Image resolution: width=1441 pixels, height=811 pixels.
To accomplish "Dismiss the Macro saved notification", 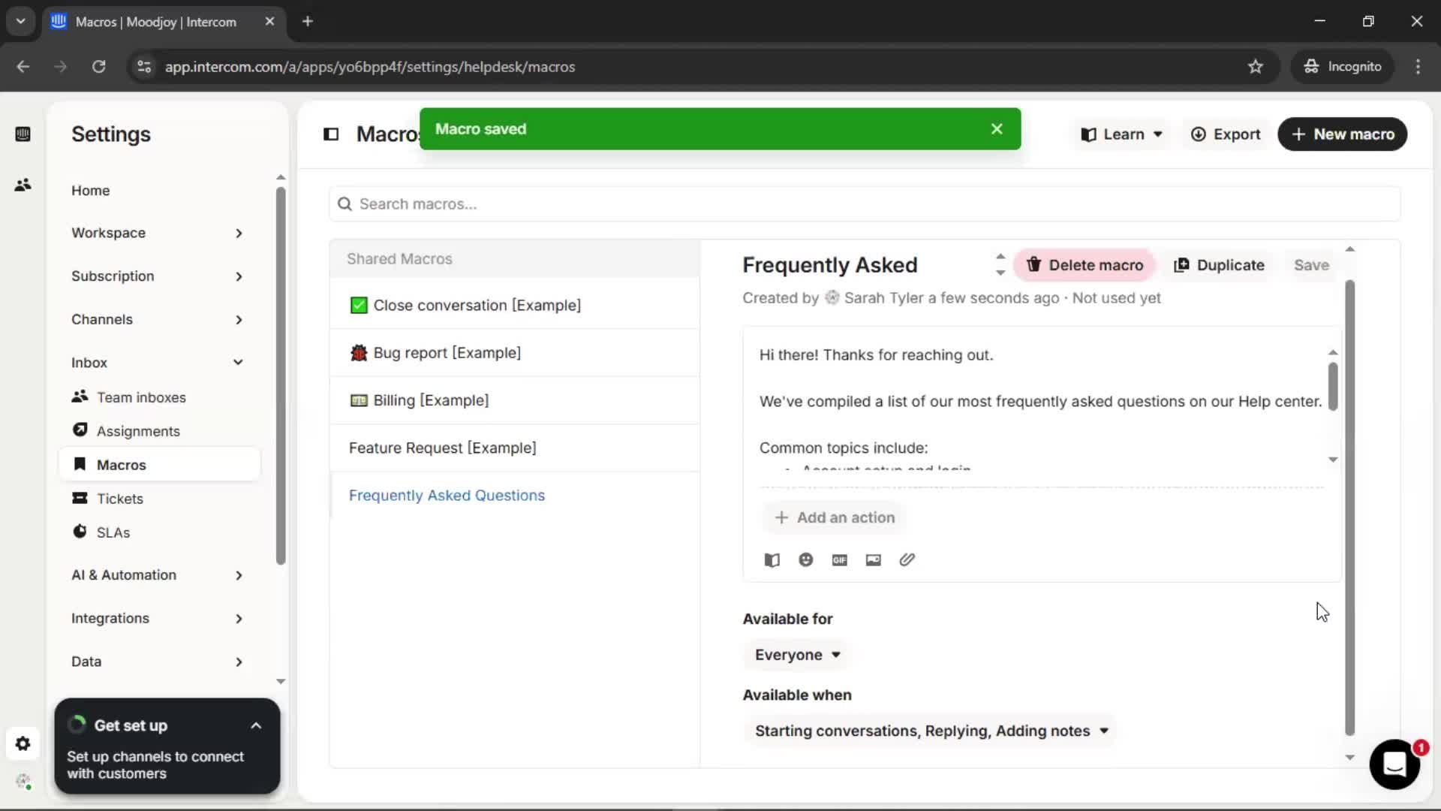I will coord(997,129).
